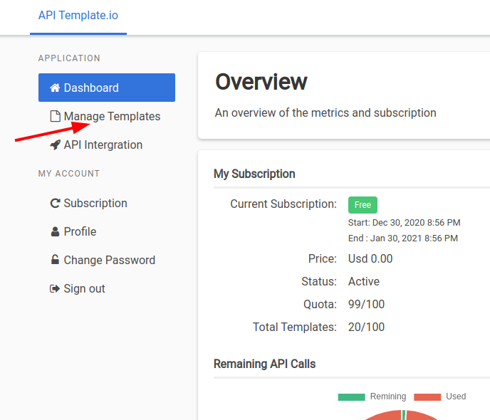Image resolution: width=490 pixels, height=420 pixels.
Task: Click the total templates value 20/100
Action: [x=366, y=327]
